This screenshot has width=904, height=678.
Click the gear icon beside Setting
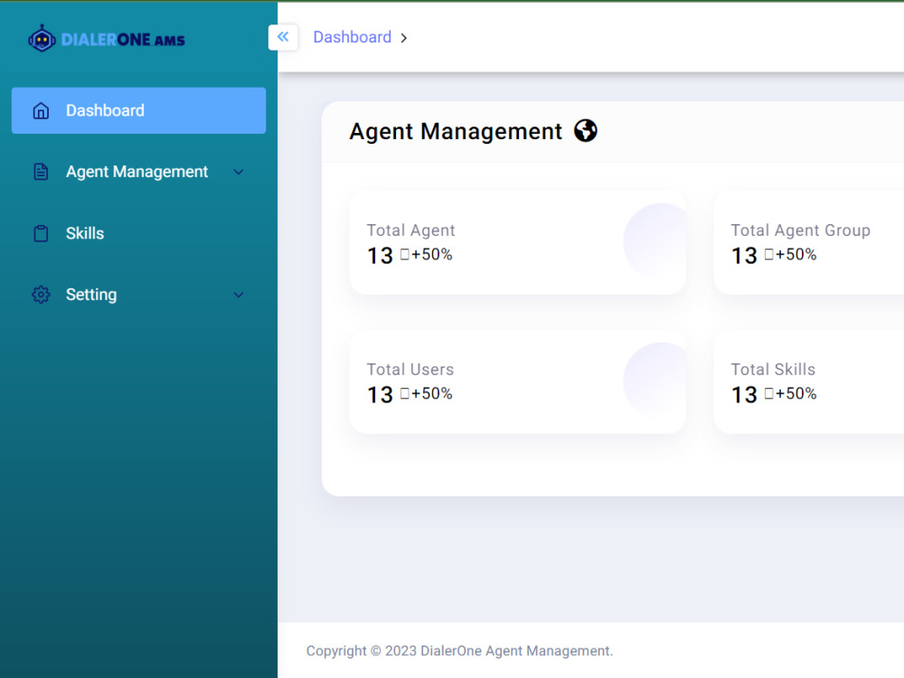coord(41,295)
